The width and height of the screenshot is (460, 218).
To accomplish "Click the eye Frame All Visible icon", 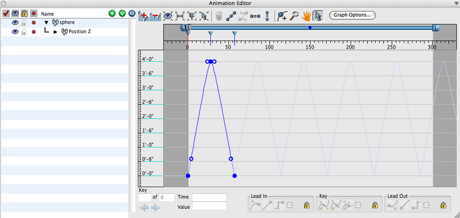I will click(167, 16).
